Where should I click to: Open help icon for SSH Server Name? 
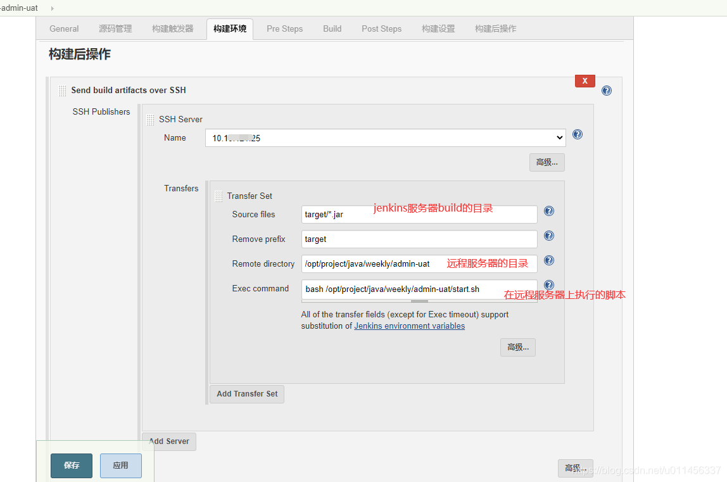tap(578, 134)
